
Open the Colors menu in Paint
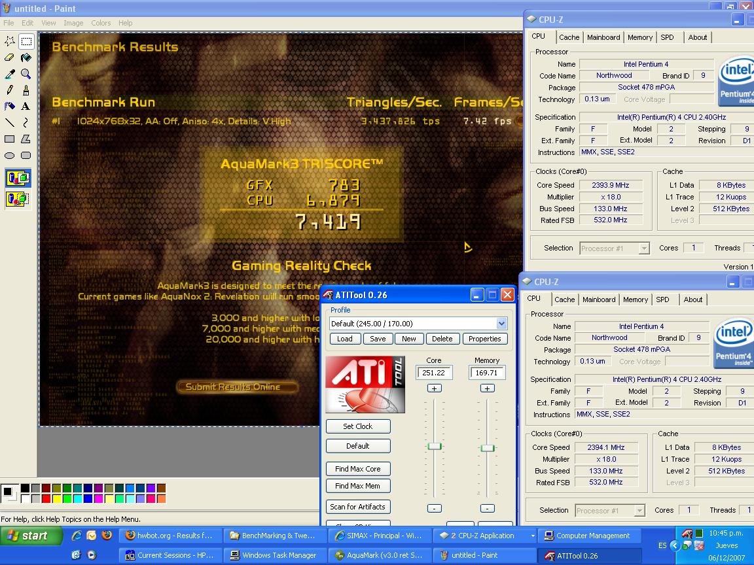point(101,23)
